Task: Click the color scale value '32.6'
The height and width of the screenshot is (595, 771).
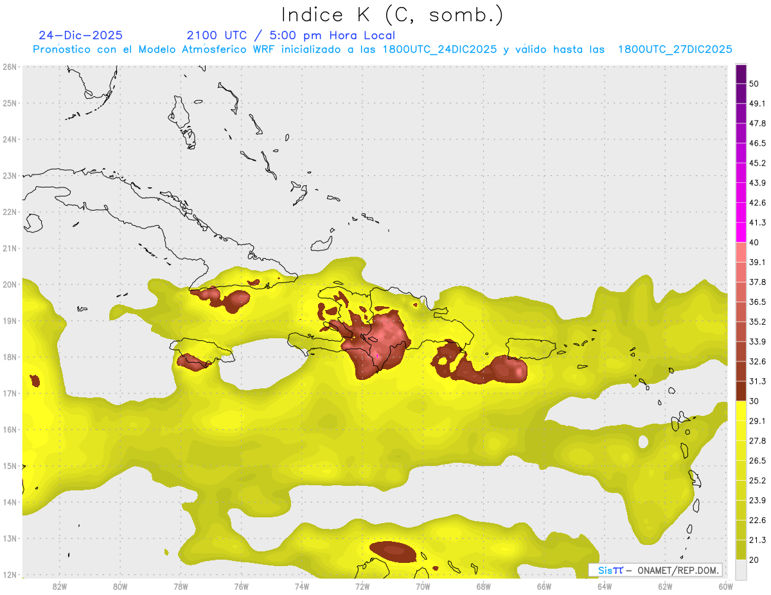Action: tap(758, 361)
